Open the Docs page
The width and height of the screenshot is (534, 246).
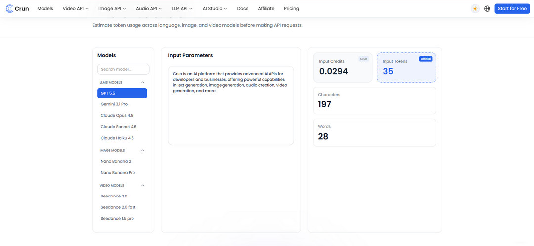point(243,9)
